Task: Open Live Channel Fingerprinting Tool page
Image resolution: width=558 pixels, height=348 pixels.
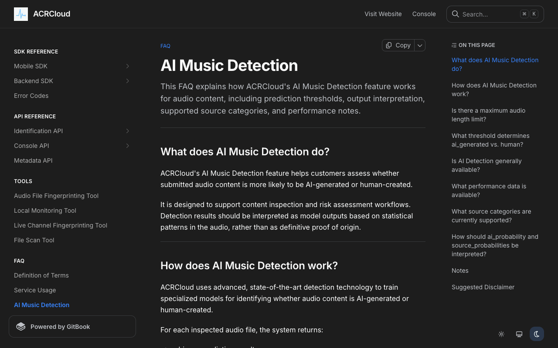Action: [x=60, y=226]
